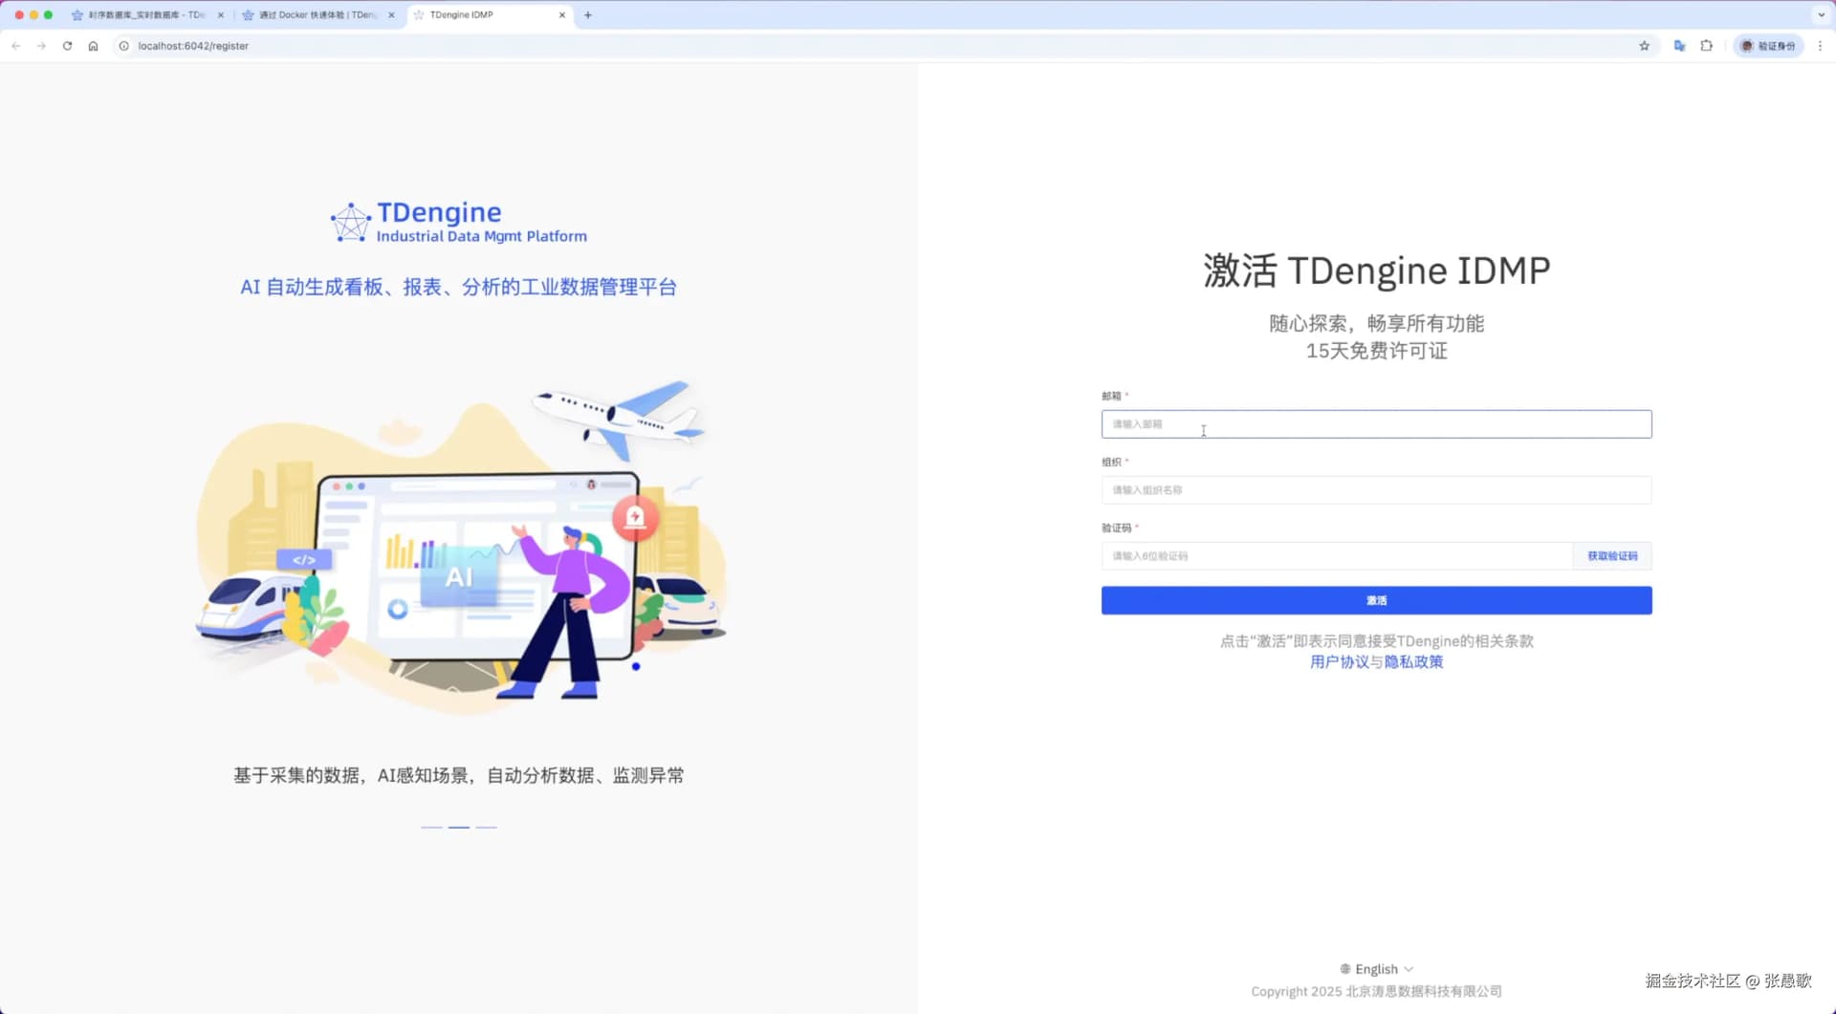This screenshot has height=1014, width=1836.
Task: Click the site information icon in address bar
Action: click(123, 46)
